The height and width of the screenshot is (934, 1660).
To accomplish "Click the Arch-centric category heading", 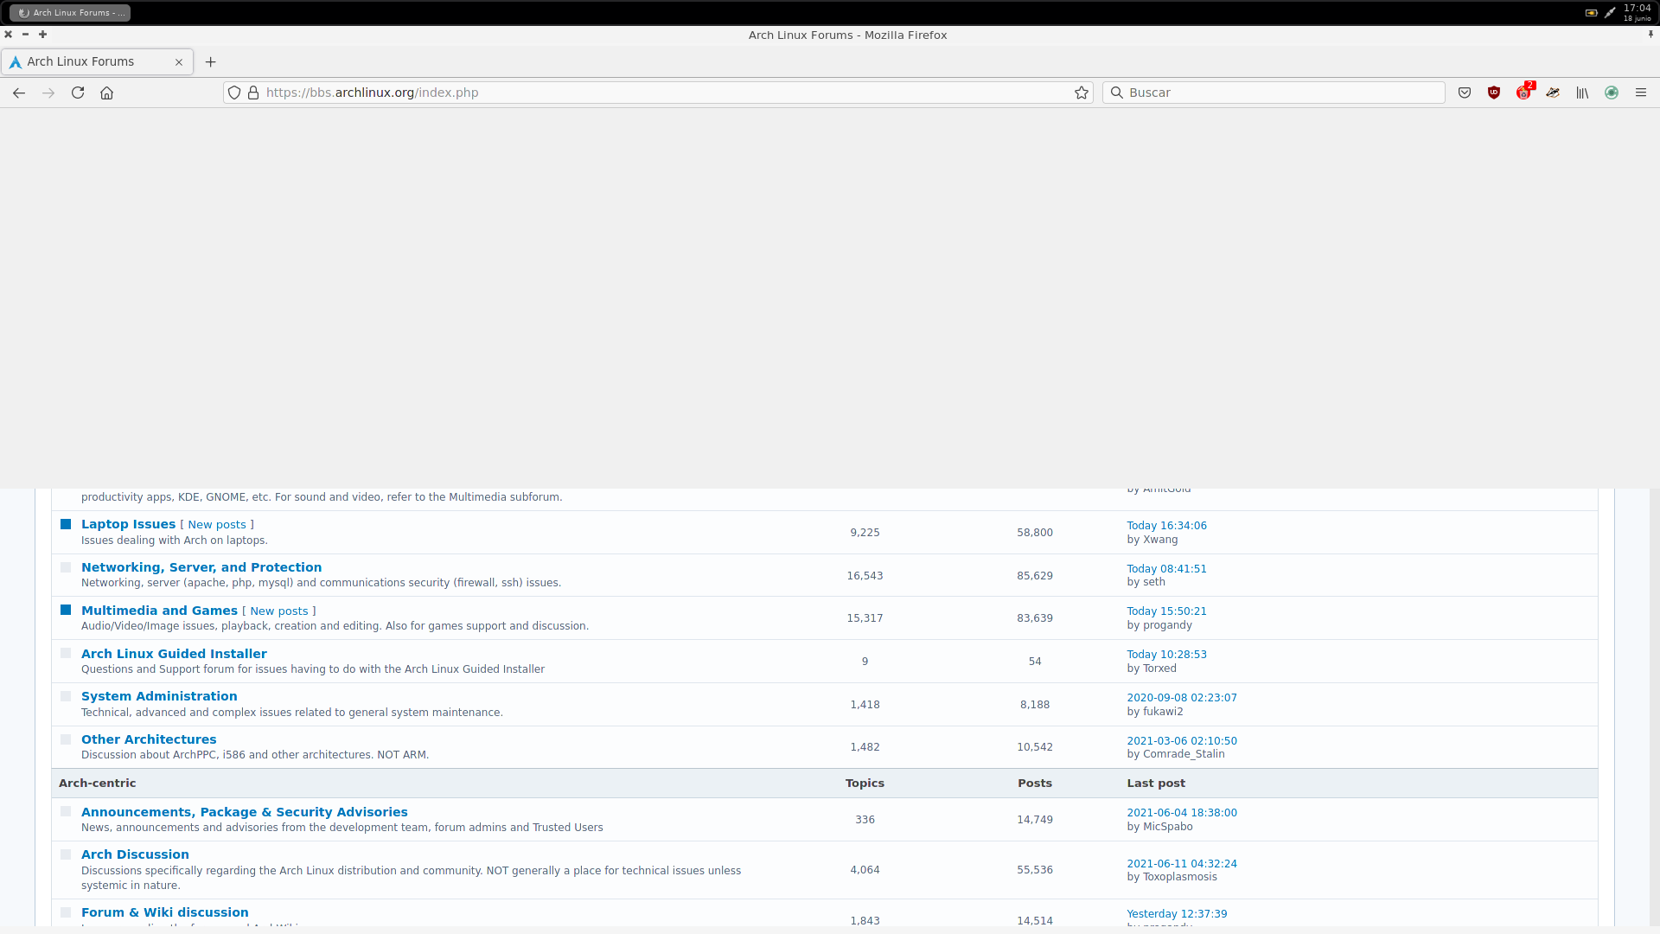I will click(98, 784).
